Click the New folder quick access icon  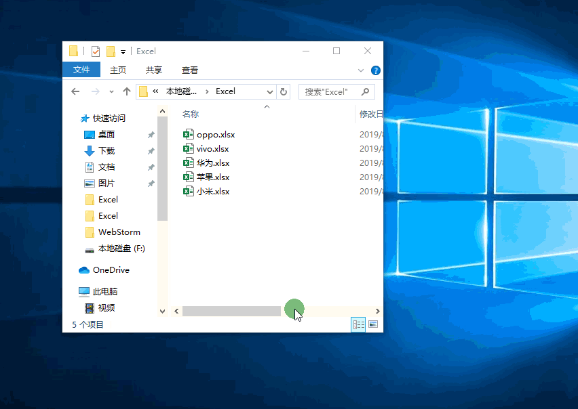(111, 51)
